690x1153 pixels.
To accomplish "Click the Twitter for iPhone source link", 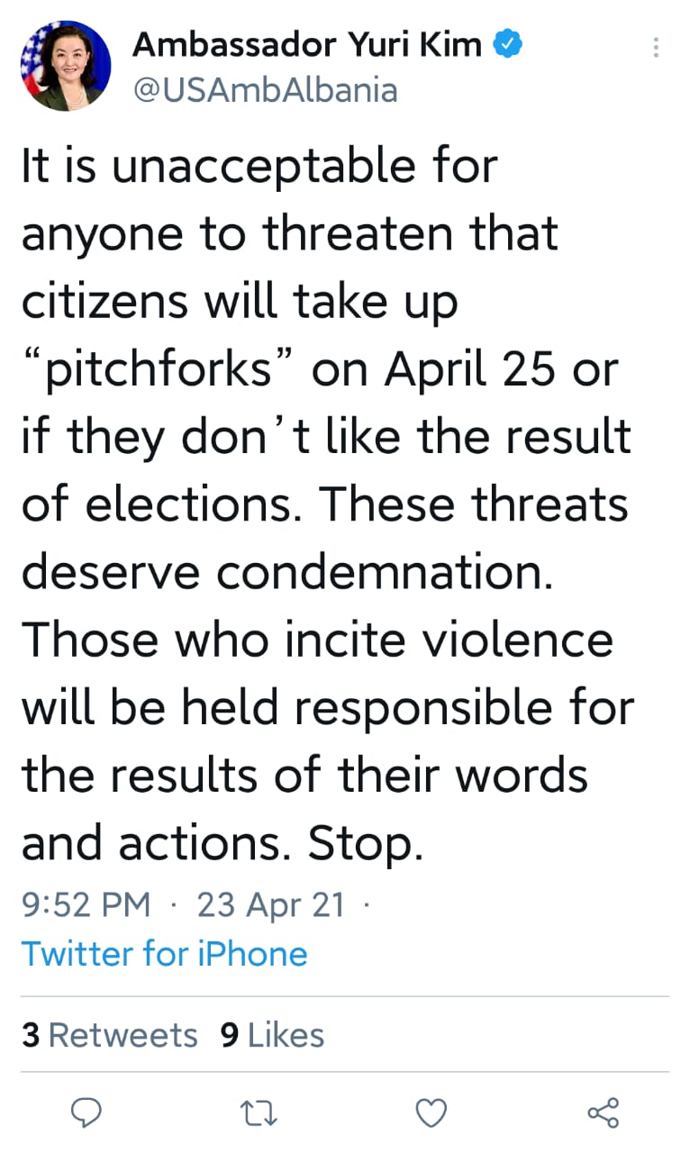I will pos(164,953).
